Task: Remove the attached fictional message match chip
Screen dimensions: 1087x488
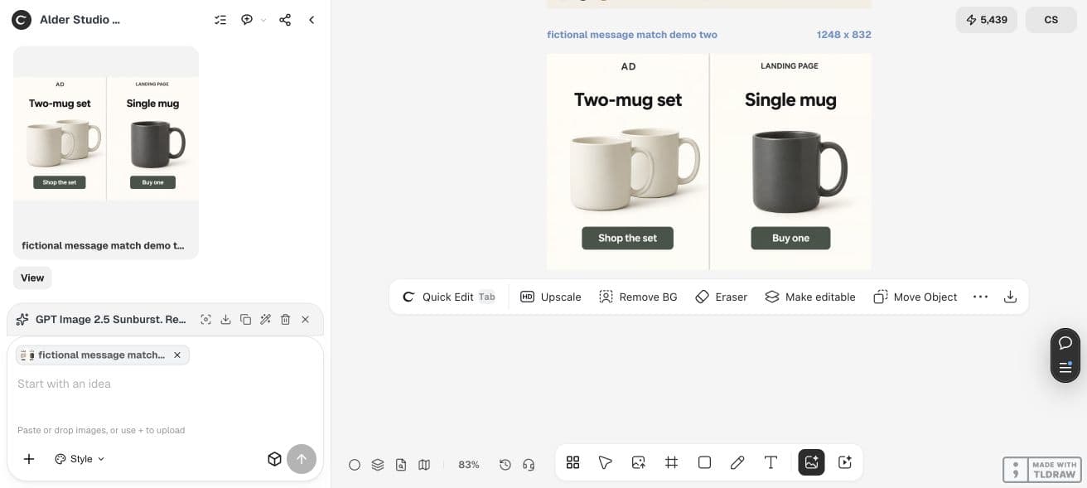Action: (x=176, y=355)
